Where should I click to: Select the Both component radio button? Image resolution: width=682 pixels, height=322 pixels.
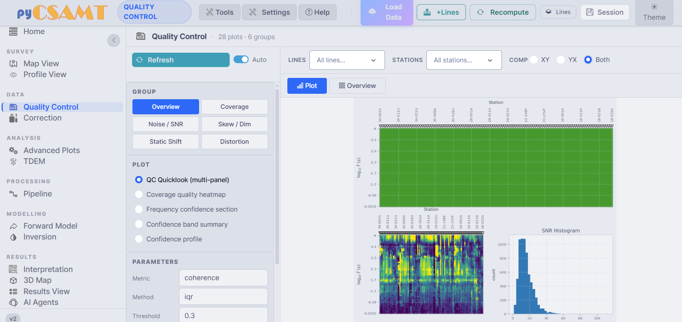(588, 60)
